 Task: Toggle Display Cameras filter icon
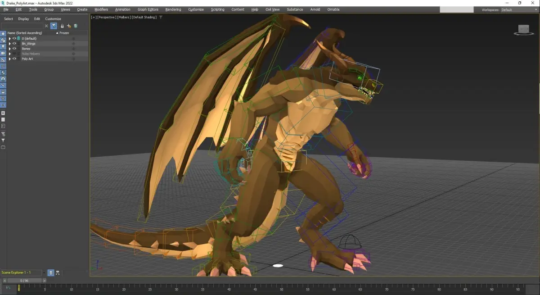click(x=3, y=53)
